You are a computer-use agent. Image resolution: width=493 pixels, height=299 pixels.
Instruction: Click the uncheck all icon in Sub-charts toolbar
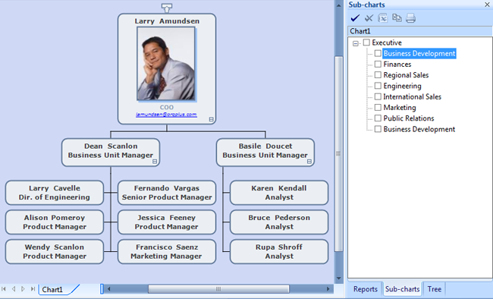[x=369, y=18]
